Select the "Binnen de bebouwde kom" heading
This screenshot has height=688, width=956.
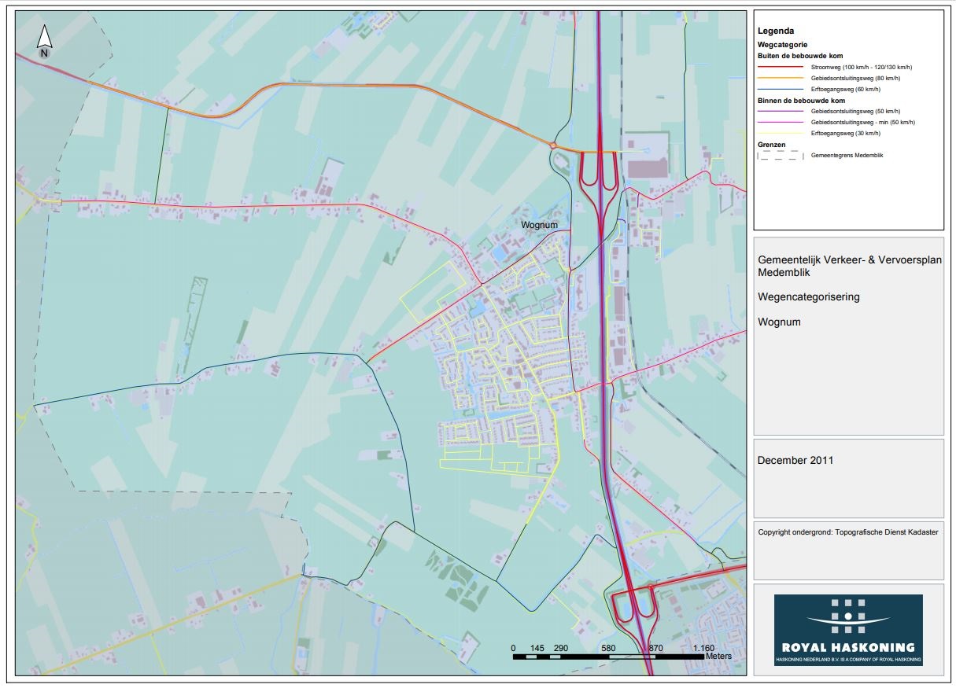(x=801, y=101)
